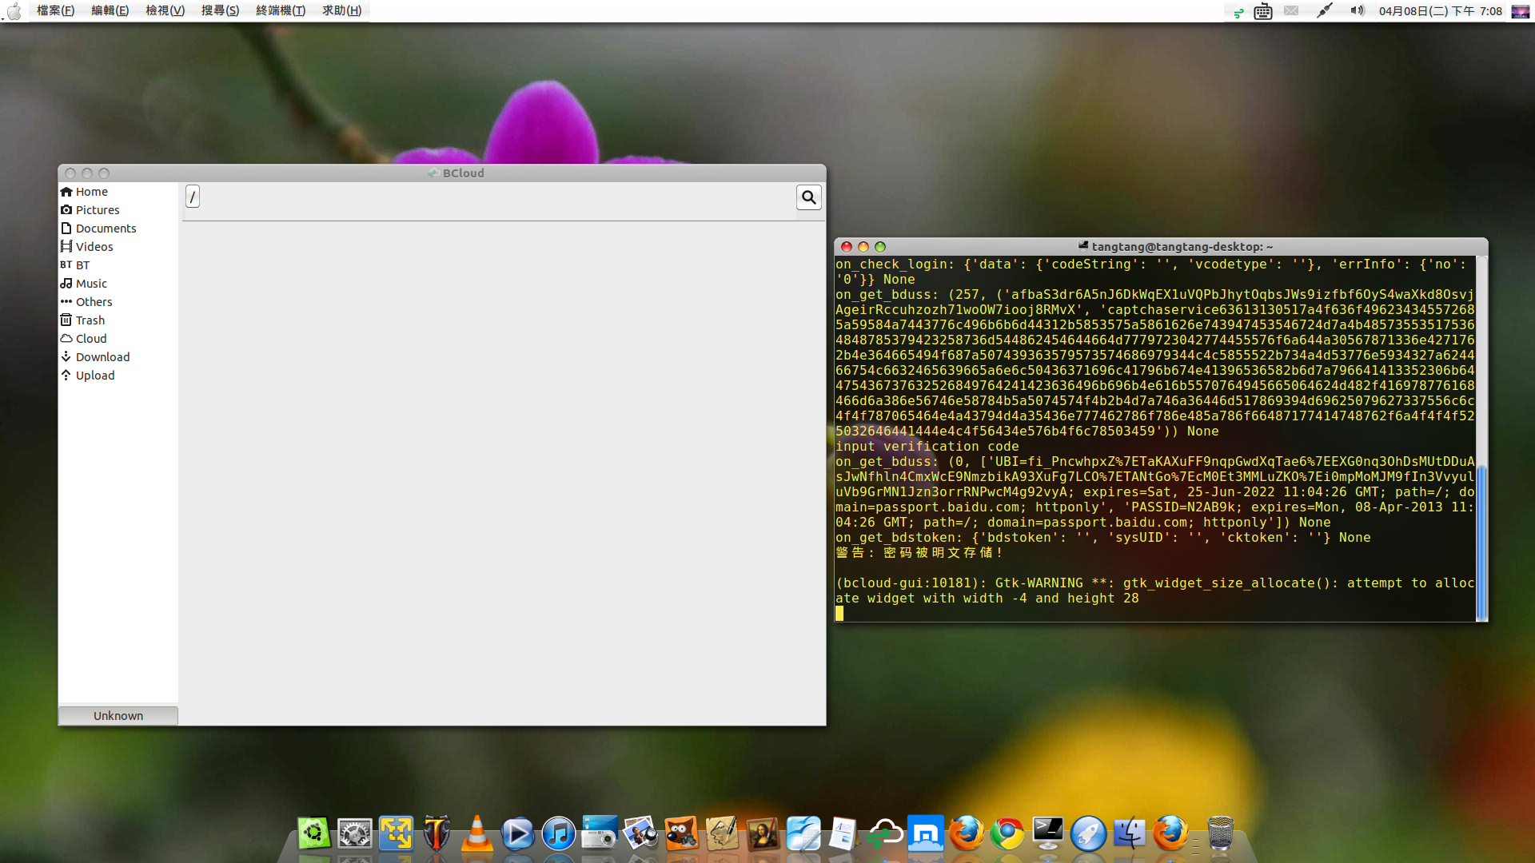Open the blue play-button media player
Viewport: 1535px width, 863px height.
[x=518, y=833]
